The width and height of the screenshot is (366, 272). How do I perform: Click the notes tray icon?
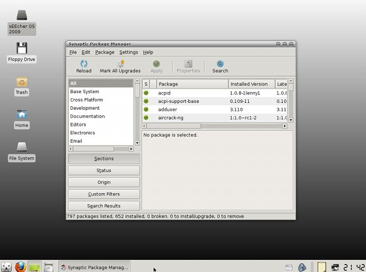321,267
